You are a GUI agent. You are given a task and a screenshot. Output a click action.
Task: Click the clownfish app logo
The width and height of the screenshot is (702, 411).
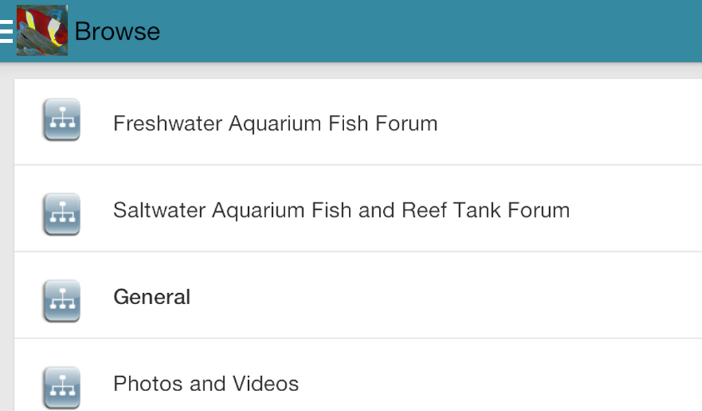tap(42, 31)
